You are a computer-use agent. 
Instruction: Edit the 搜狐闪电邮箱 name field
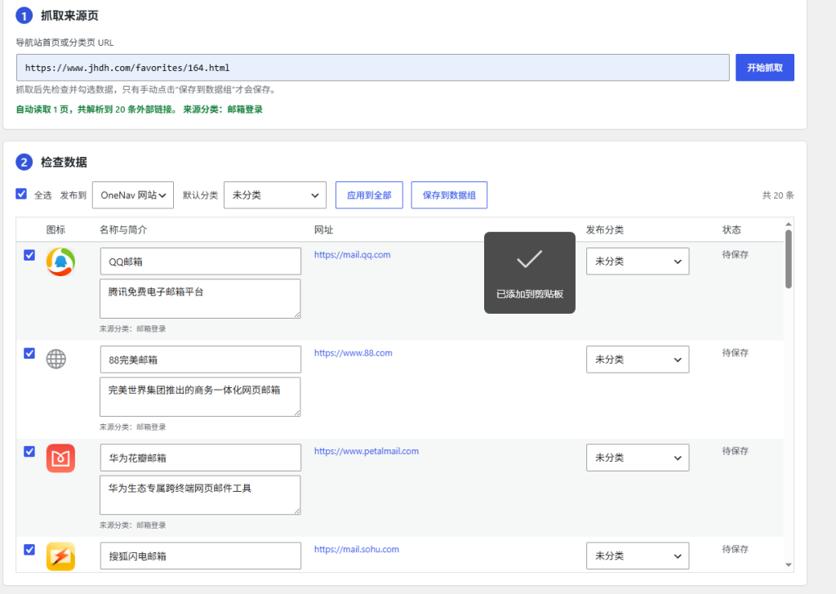pos(201,556)
